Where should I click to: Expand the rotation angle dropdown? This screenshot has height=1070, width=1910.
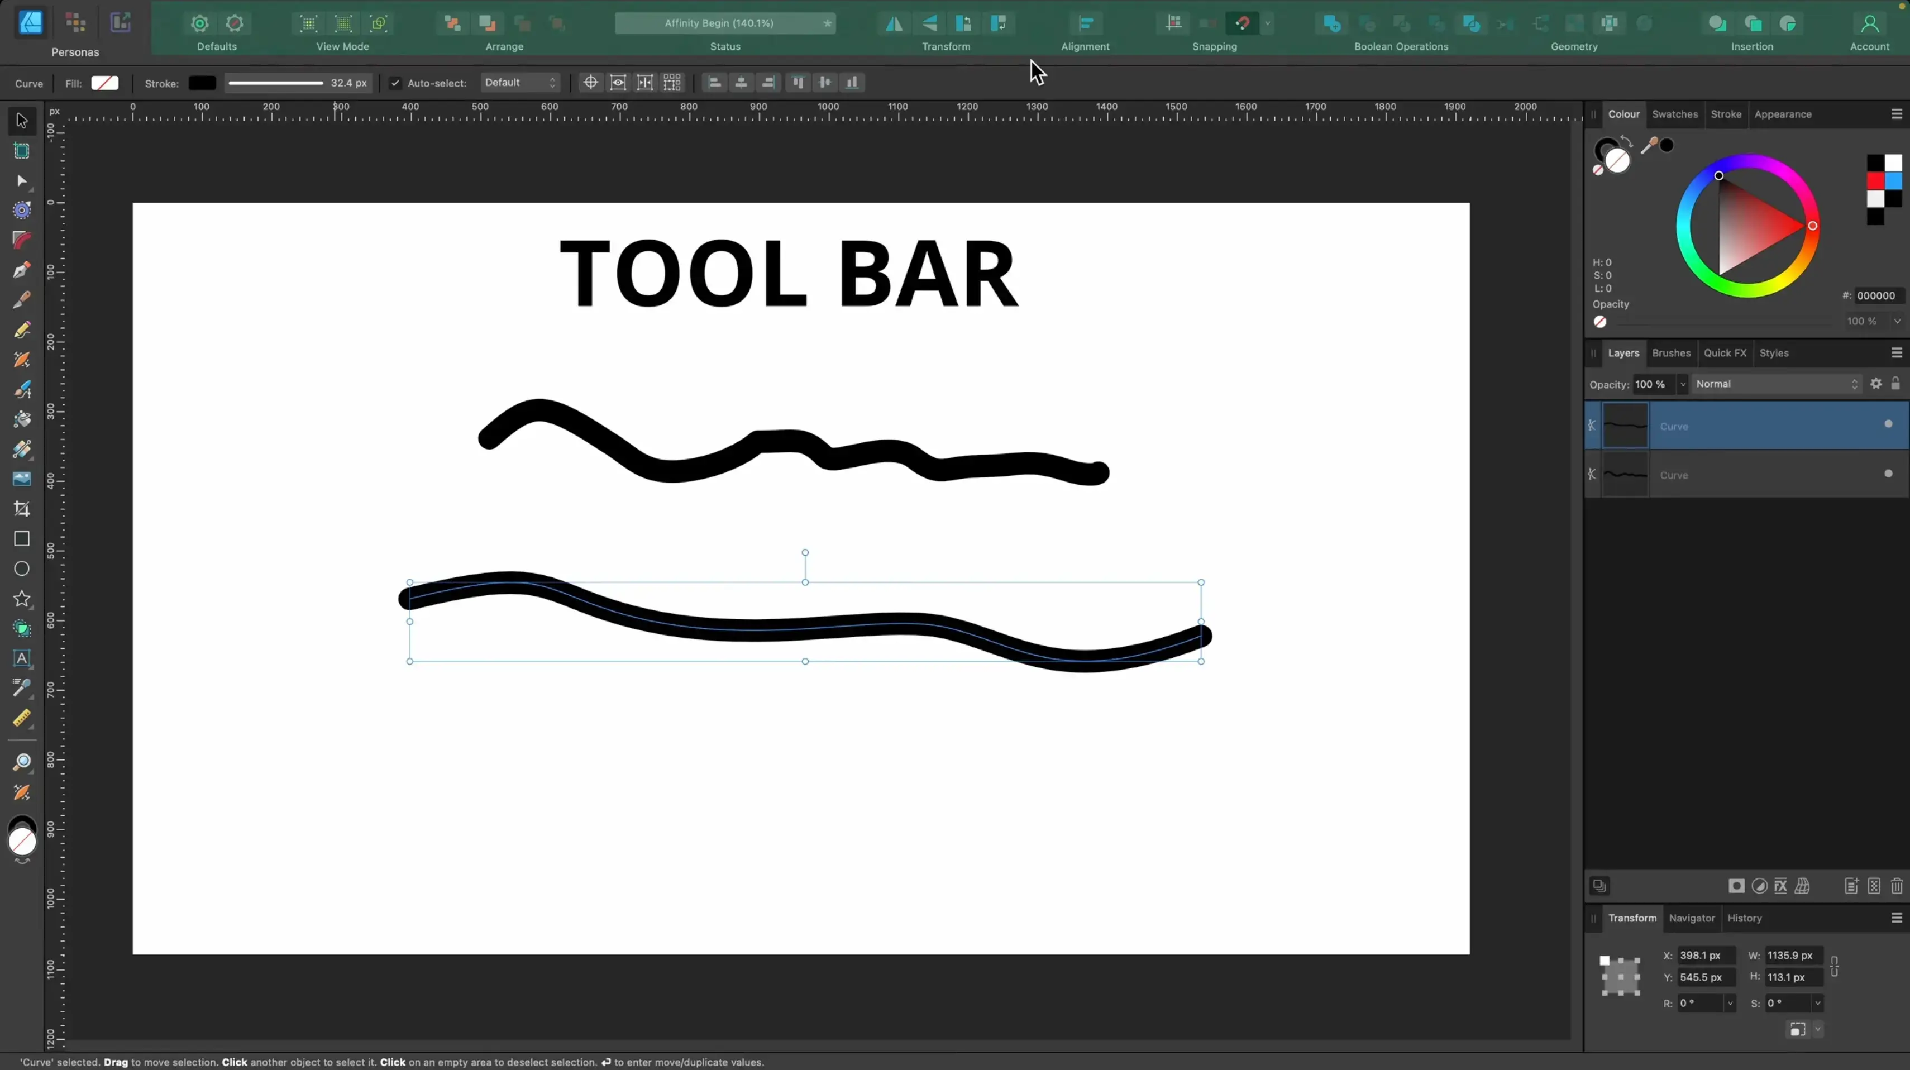1730,1003
